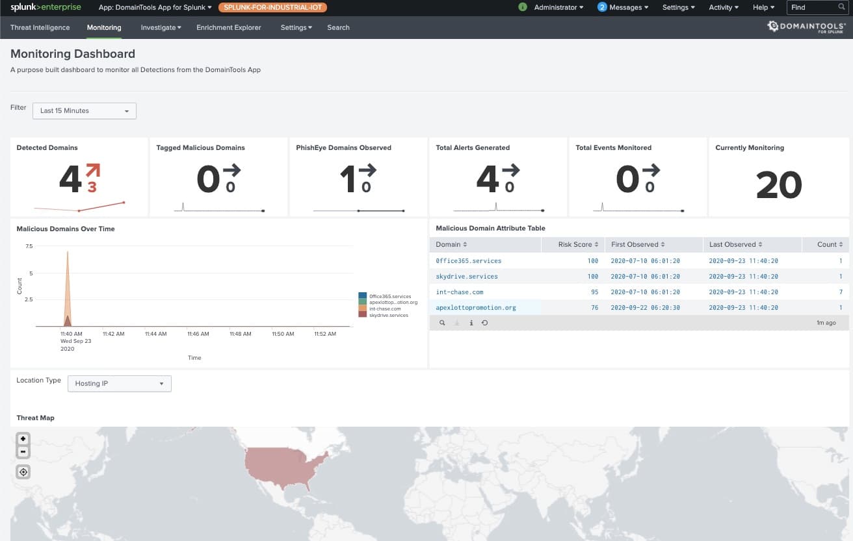This screenshot has height=541, width=853.
Task: Sort table by Risk Score column
Action: tap(573, 244)
